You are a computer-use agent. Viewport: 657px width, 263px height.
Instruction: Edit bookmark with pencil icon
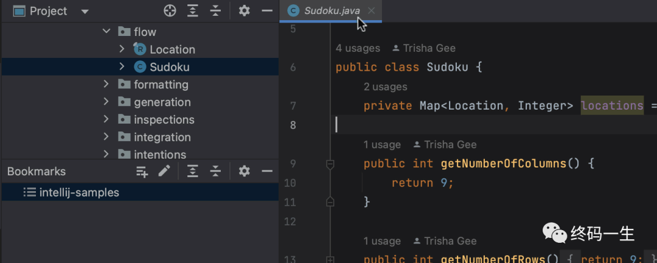click(x=164, y=170)
